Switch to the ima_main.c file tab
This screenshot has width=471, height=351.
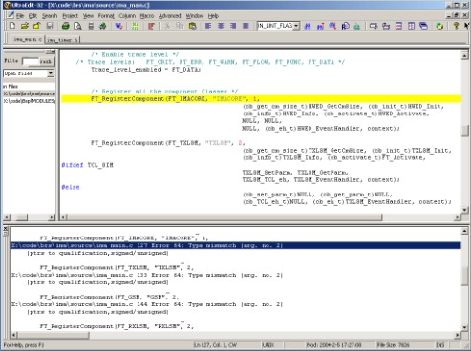(28, 39)
